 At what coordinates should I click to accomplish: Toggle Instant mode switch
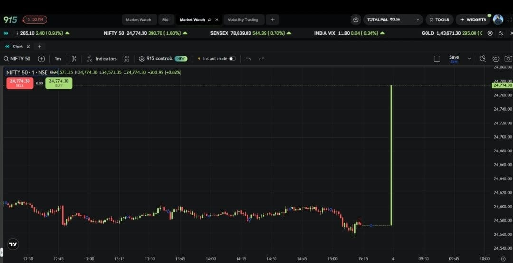point(232,59)
